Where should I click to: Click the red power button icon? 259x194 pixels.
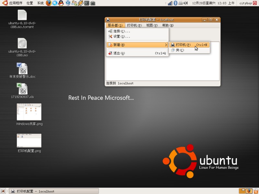click(255, 3)
